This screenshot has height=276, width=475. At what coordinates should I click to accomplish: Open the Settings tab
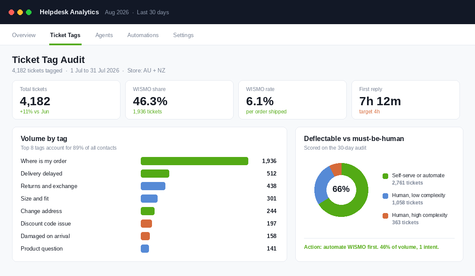183,35
